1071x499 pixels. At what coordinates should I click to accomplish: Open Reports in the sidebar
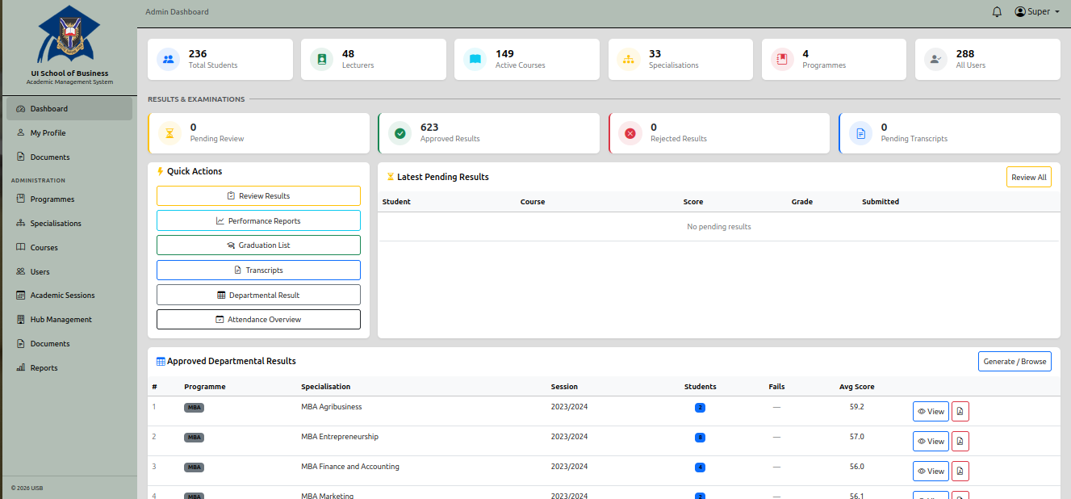[x=69, y=368]
